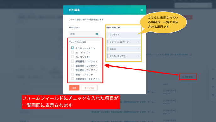Check the 名 - コンタクト checkbox
The width and height of the screenshot is (216, 122).
click(73, 57)
